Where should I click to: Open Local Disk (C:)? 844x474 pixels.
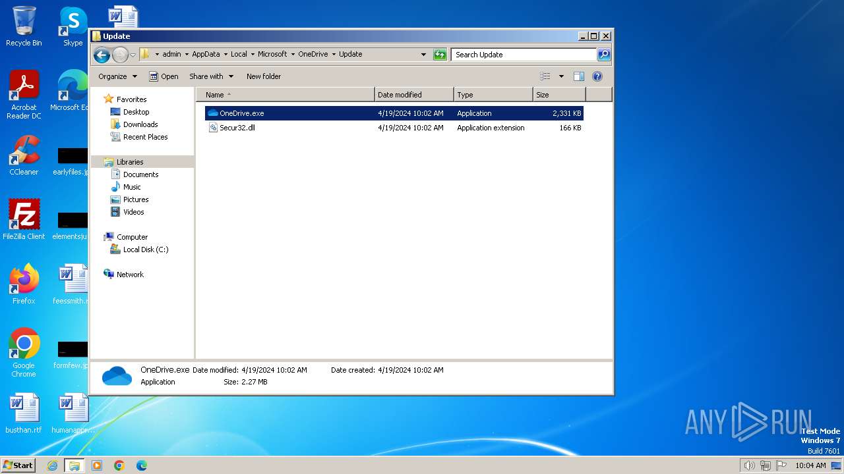(146, 250)
